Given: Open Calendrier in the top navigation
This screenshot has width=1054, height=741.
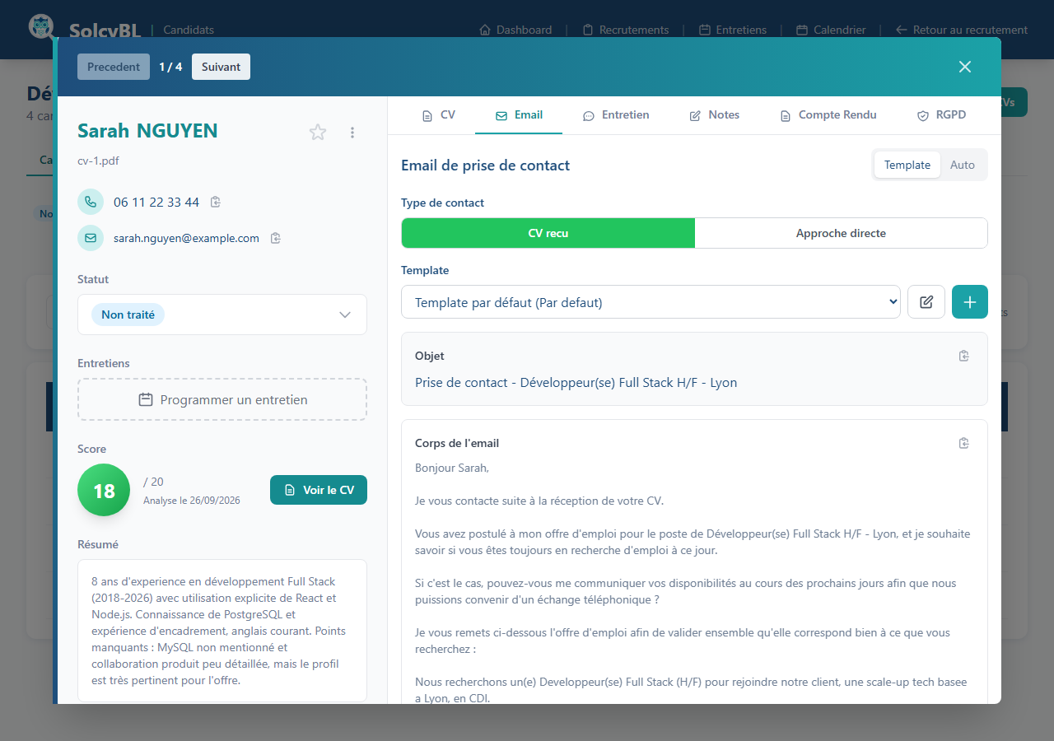Looking at the screenshot, I should (x=831, y=30).
